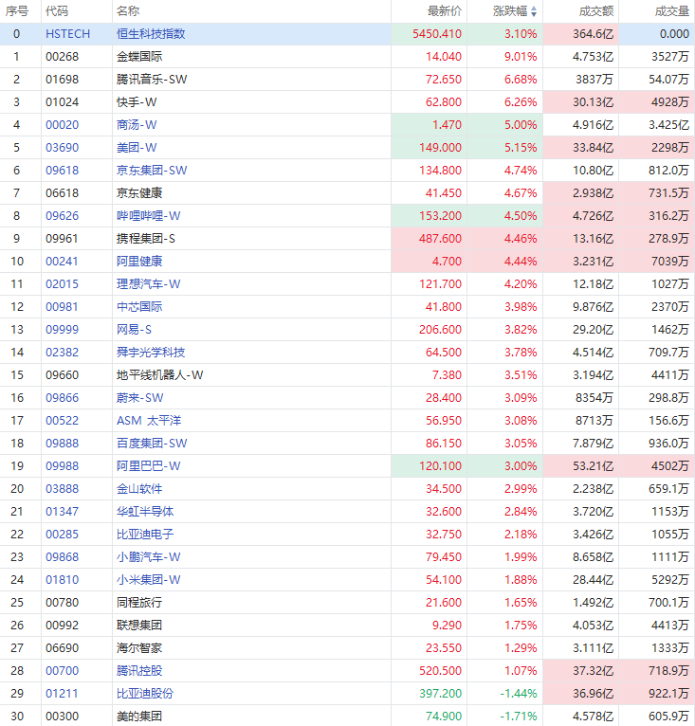Click the -1.71% change of 美的集团
This screenshot has height=726, width=695.
[519, 717]
